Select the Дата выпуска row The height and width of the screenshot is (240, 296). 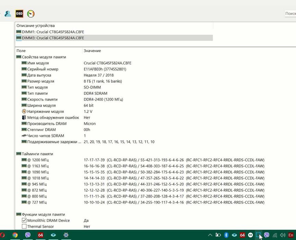(x=67, y=75)
